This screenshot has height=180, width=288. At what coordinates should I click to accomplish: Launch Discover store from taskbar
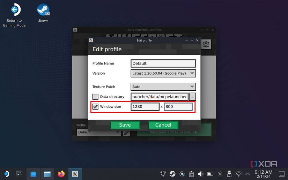[33, 174]
